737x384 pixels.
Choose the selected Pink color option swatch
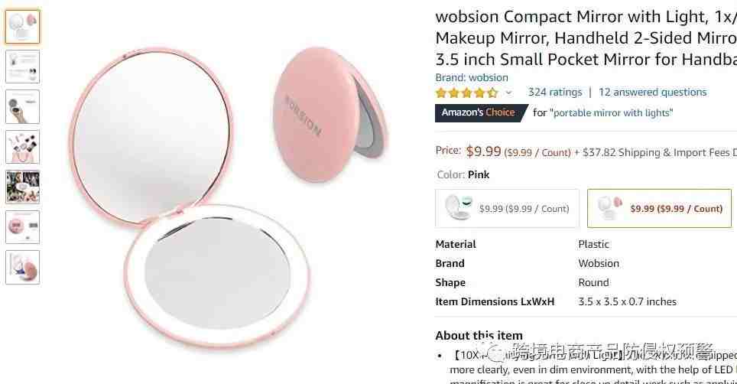point(660,208)
